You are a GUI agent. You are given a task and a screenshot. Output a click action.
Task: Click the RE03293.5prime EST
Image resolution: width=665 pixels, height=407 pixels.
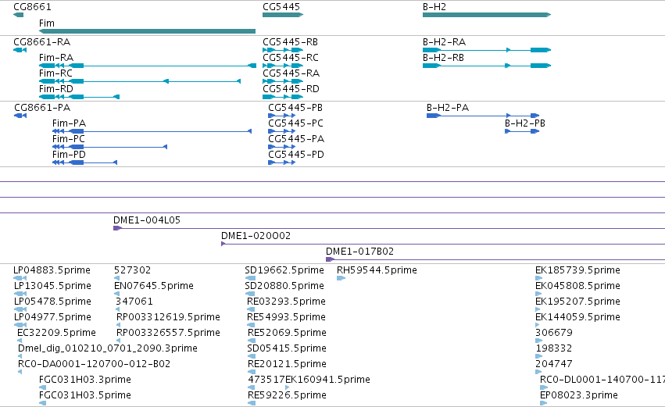(x=251, y=309)
